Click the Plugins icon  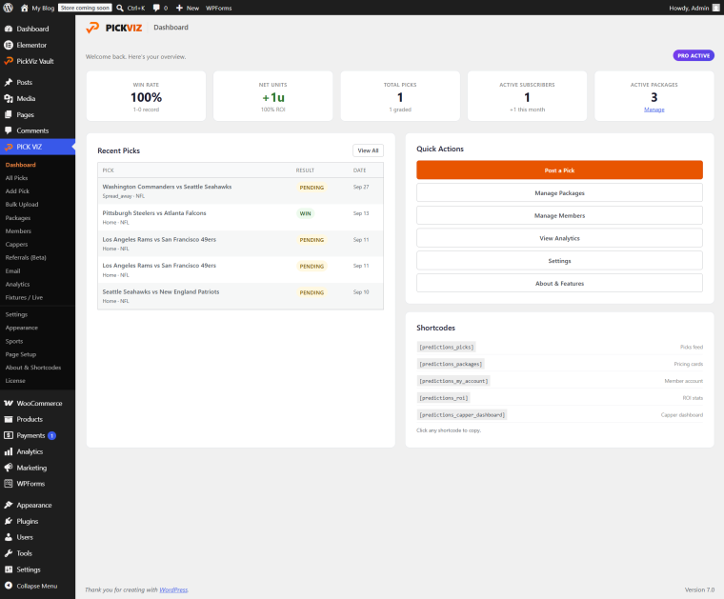[9, 521]
